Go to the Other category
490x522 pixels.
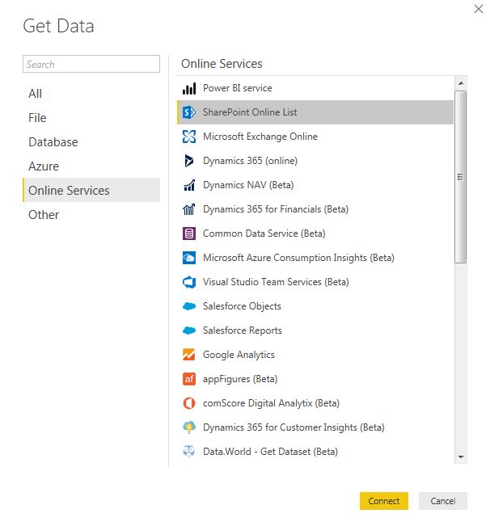click(x=44, y=215)
